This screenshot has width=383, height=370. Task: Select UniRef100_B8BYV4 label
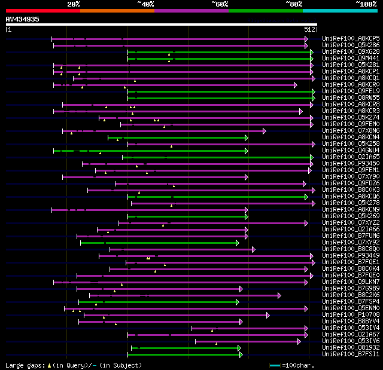(x=351, y=322)
